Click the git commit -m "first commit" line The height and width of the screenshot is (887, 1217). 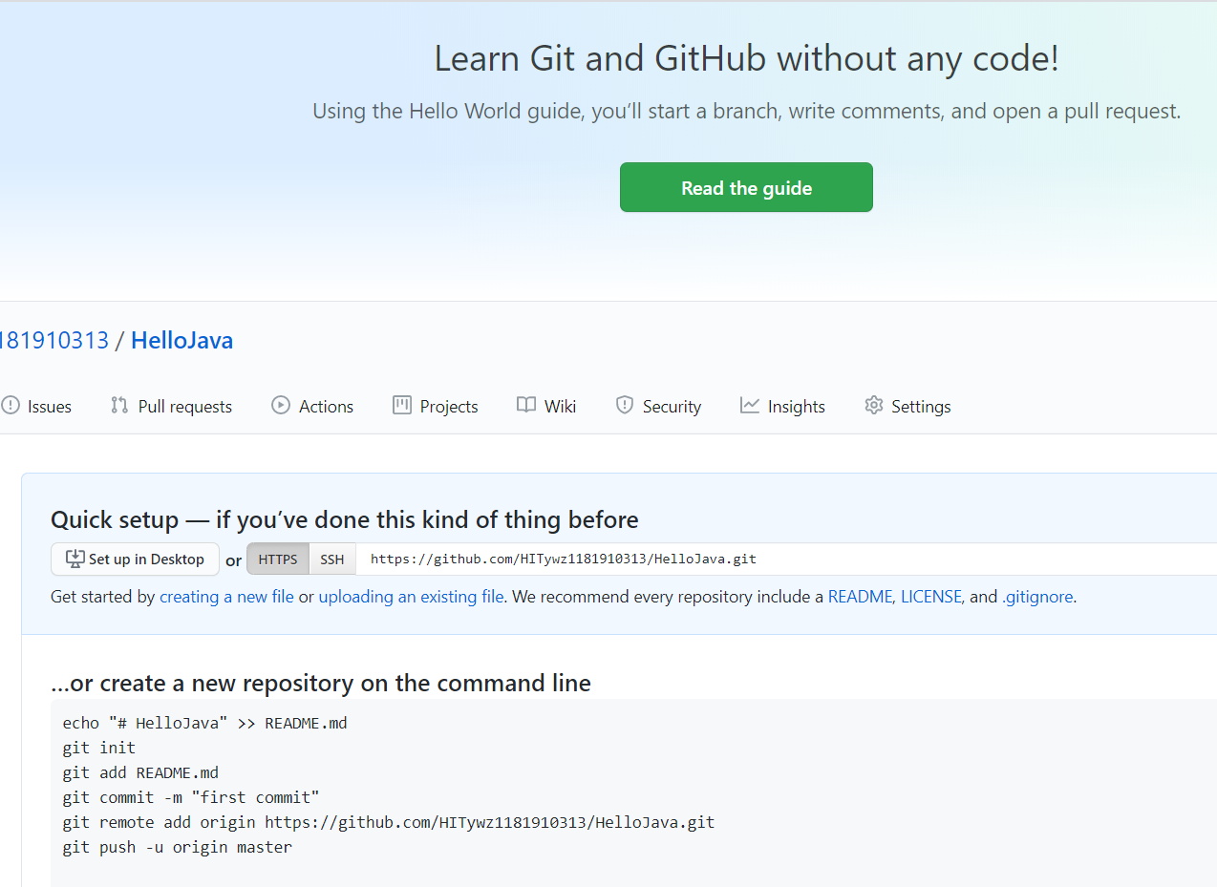click(191, 797)
